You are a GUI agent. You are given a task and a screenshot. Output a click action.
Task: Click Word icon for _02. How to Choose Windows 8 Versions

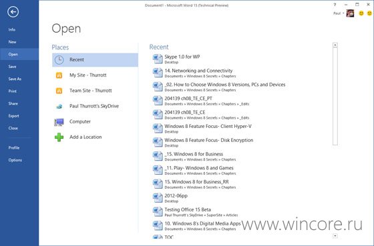(x=158, y=87)
